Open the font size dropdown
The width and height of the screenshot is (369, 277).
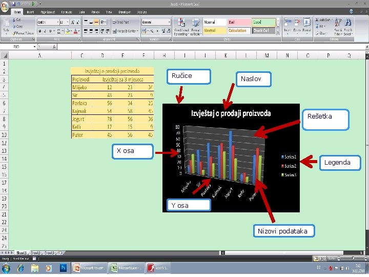pyautogui.click(x=68, y=22)
